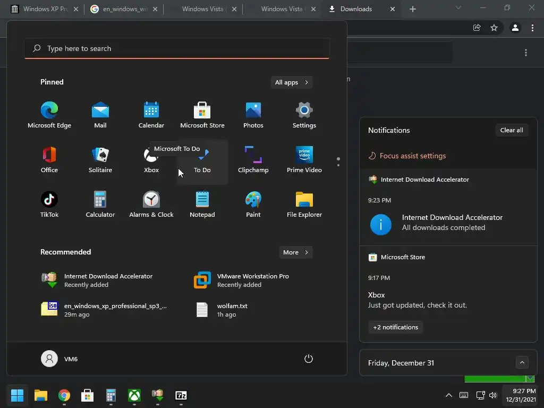Open Settings gear in pinned apps
This screenshot has width=544, height=408.
click(304, 115)
